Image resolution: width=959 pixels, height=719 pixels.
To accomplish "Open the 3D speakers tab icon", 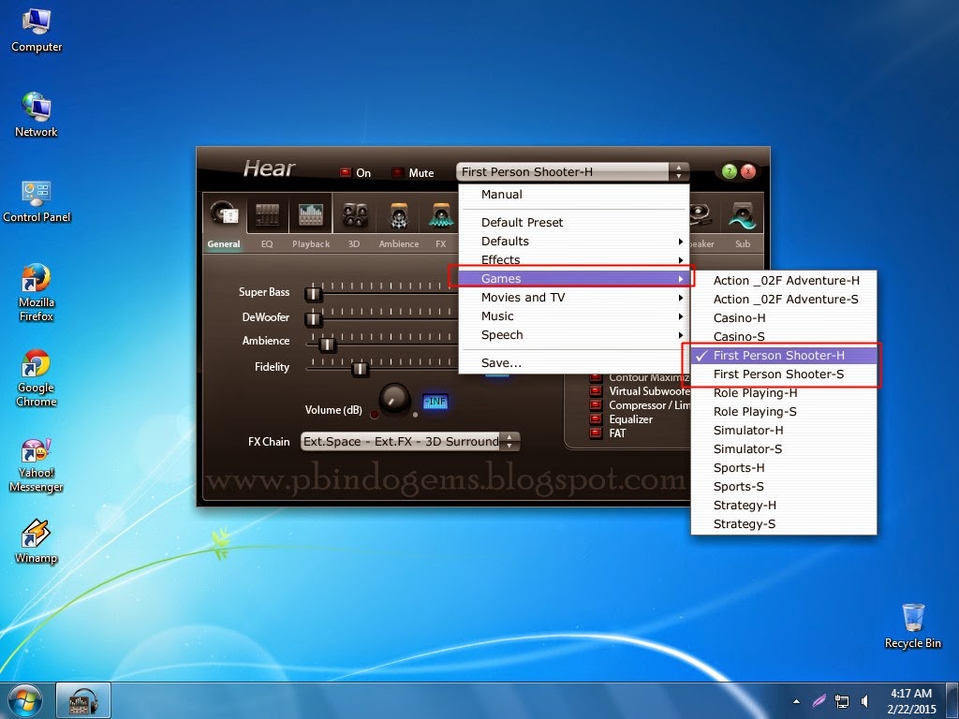I will click(355, 214).
